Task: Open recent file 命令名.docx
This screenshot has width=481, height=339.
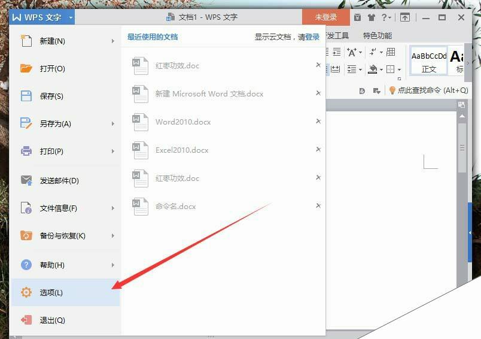Action: pyautogui.click(x=175, y=207)
